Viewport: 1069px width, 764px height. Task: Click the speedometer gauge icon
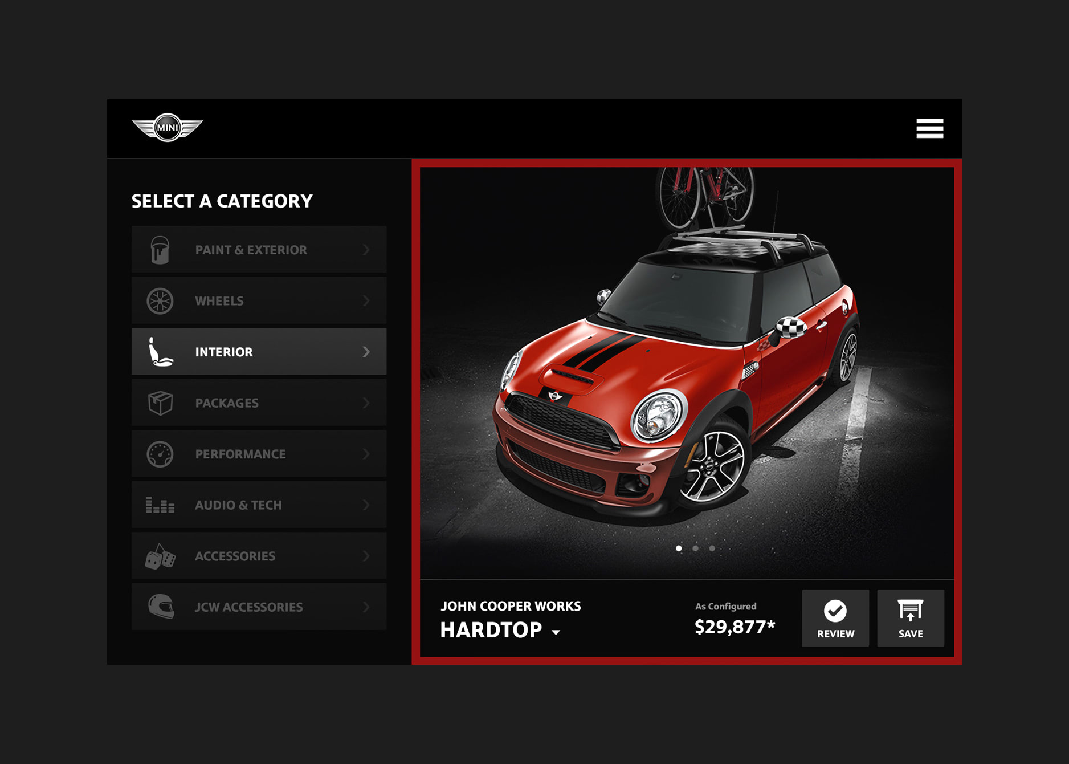pos(160,454)
